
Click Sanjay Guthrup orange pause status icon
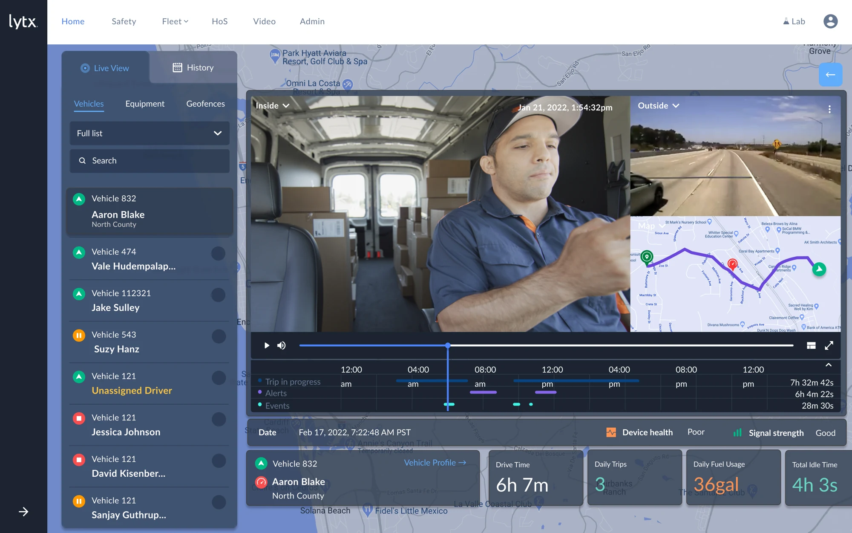coord(79,501)
